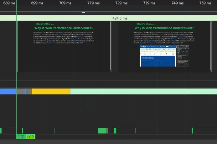
Task: Select the light green segment of the bar
Action: 144,91
